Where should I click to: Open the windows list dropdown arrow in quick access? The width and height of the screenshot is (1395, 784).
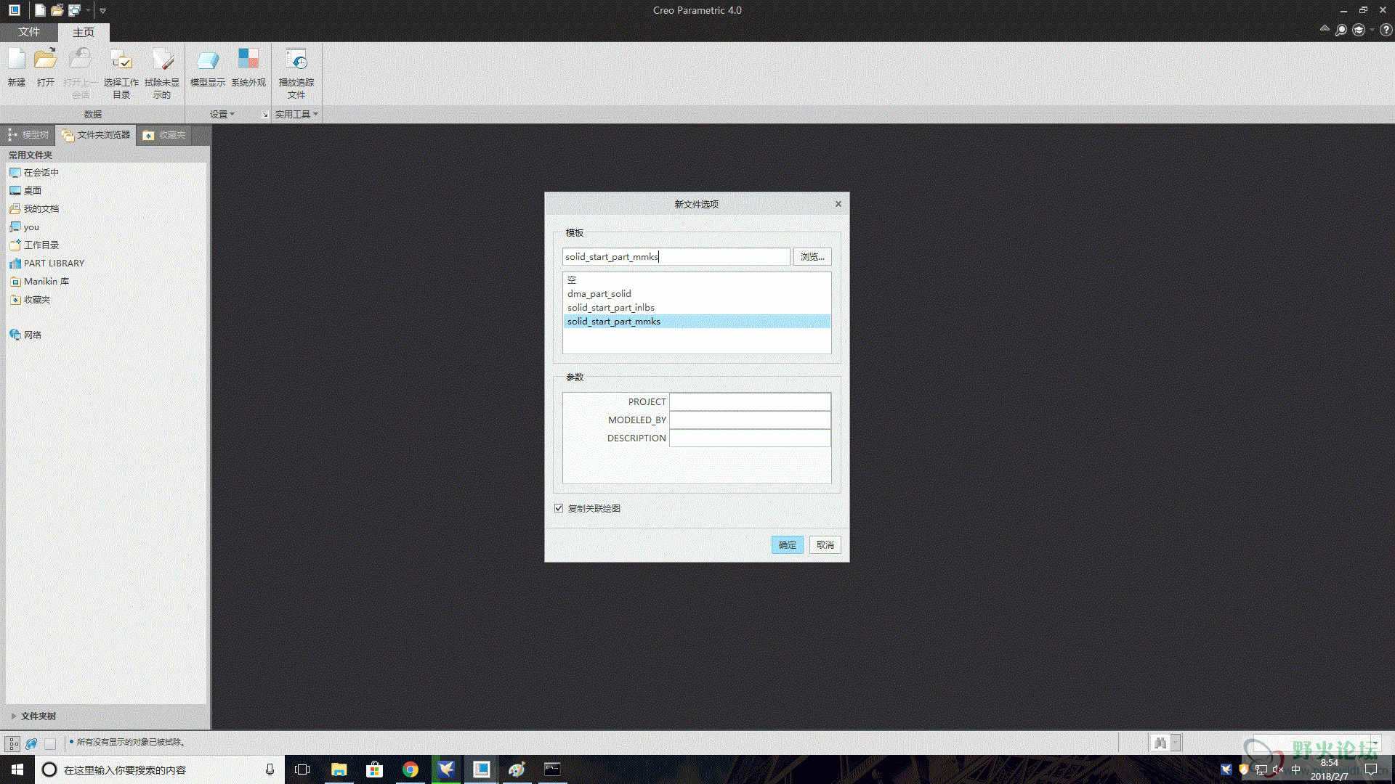[x=87, y=10]
